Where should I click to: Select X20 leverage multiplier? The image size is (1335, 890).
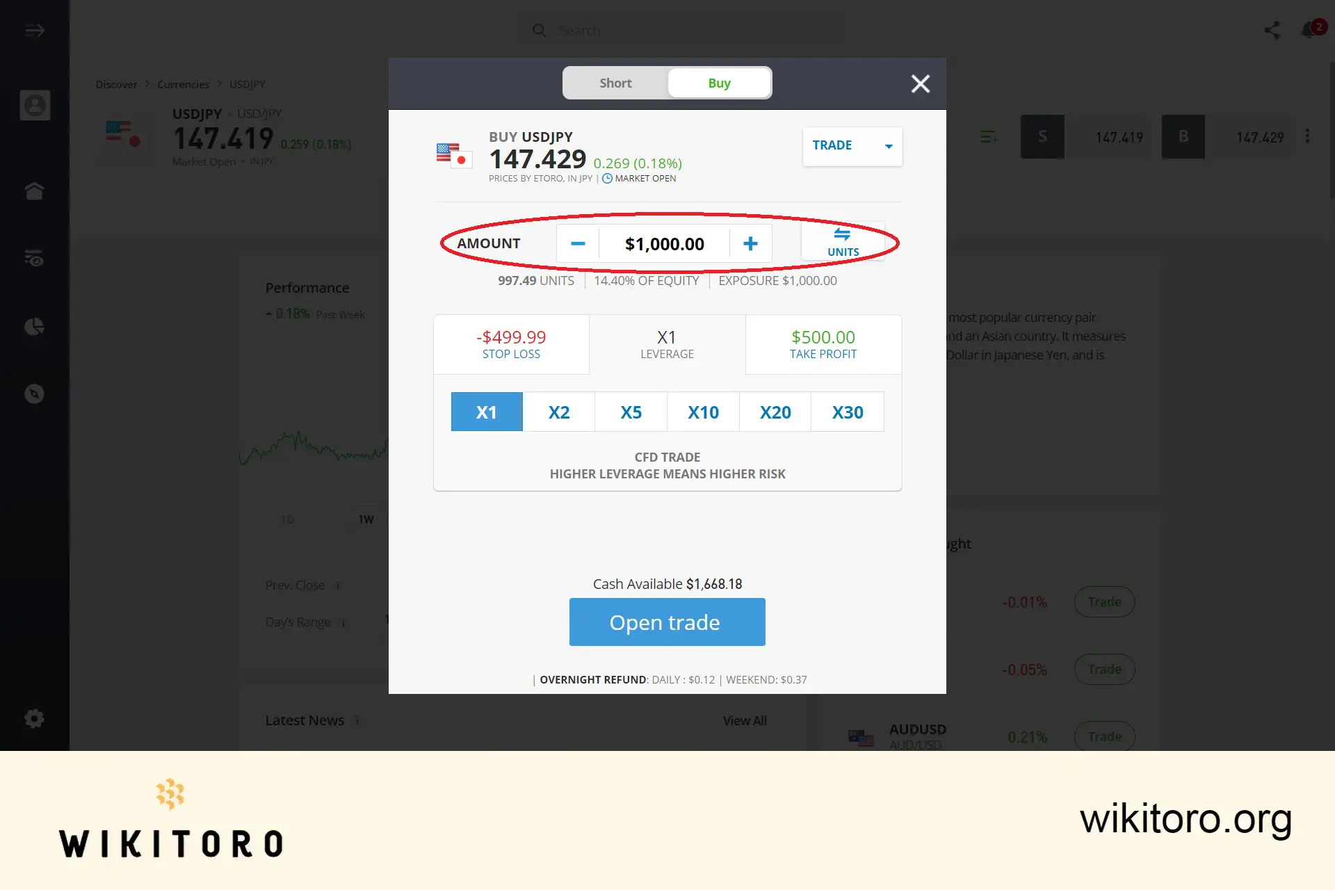[x=775, y=411]
